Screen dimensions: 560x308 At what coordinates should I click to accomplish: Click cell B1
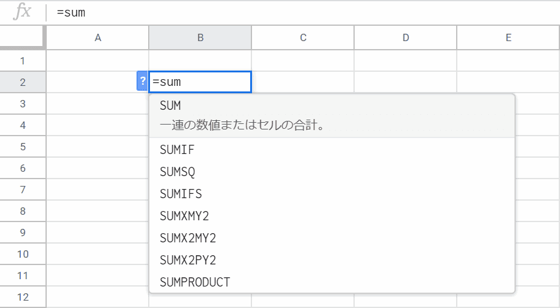[200, 61]
